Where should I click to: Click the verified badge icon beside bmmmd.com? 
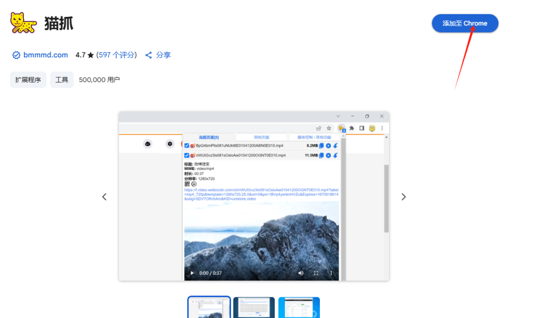(16, 55)
